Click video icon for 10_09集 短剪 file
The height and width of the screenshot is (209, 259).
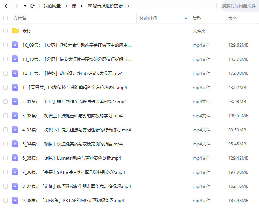pos(15,45)
